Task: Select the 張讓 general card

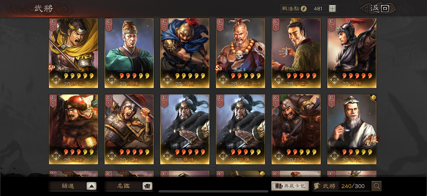Action: click(x=129, y=53)
